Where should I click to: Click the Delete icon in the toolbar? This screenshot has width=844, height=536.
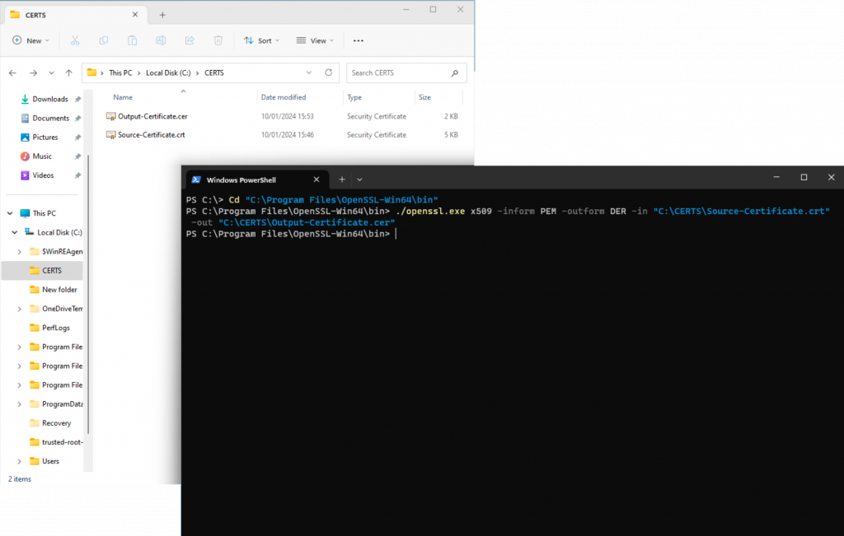(217, 40)
